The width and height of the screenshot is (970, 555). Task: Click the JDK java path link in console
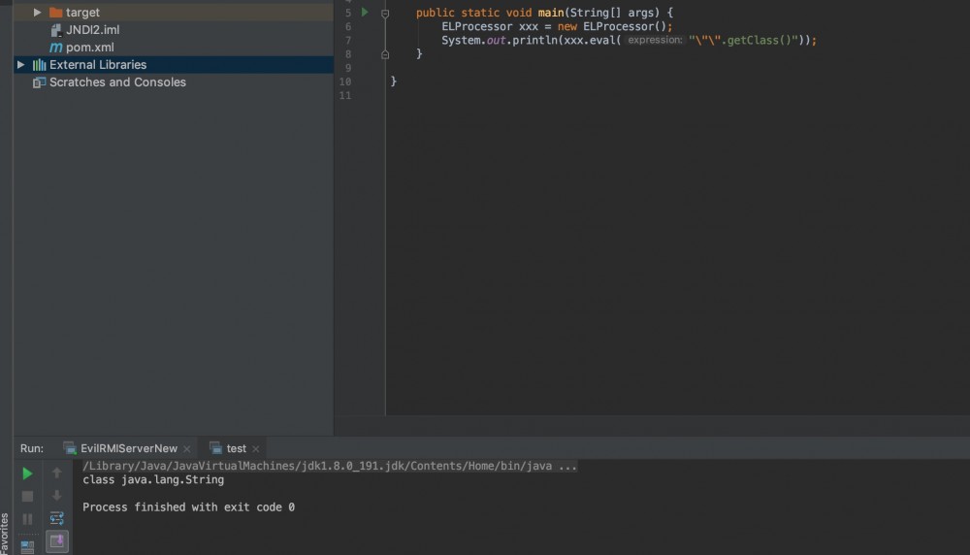click(330, 466)
